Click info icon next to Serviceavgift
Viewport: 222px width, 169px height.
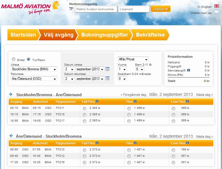pos(189,70)
